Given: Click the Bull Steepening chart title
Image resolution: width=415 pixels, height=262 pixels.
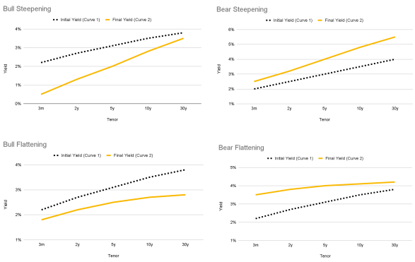Looking at the screenshot, I should coord(27,8).
